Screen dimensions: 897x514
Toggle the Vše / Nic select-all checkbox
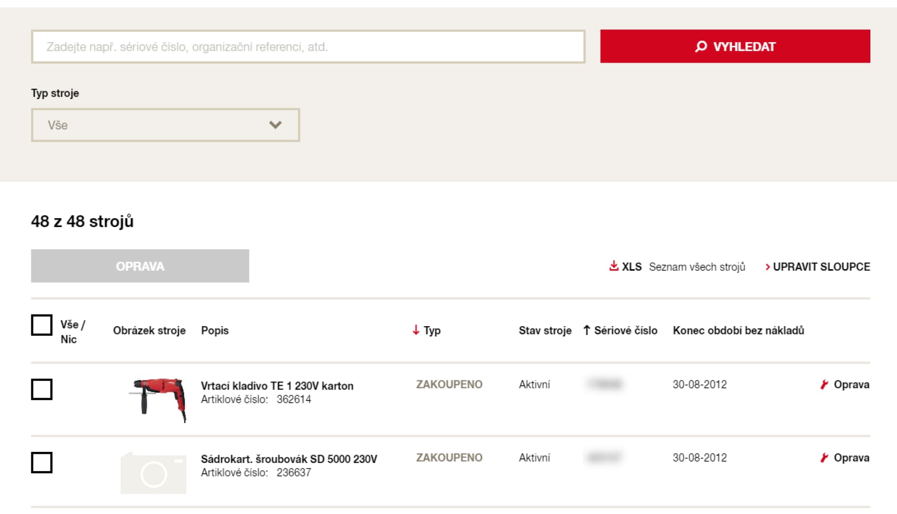pos(42,325)
